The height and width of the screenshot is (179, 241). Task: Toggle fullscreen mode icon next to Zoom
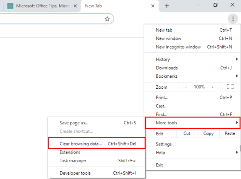tap(230, 87)
